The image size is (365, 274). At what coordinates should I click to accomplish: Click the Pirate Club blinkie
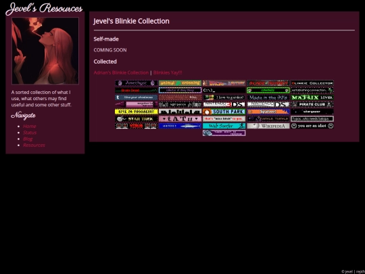[312, 104]
